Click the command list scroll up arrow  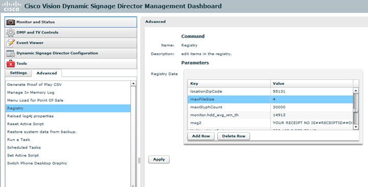(133, 83)
